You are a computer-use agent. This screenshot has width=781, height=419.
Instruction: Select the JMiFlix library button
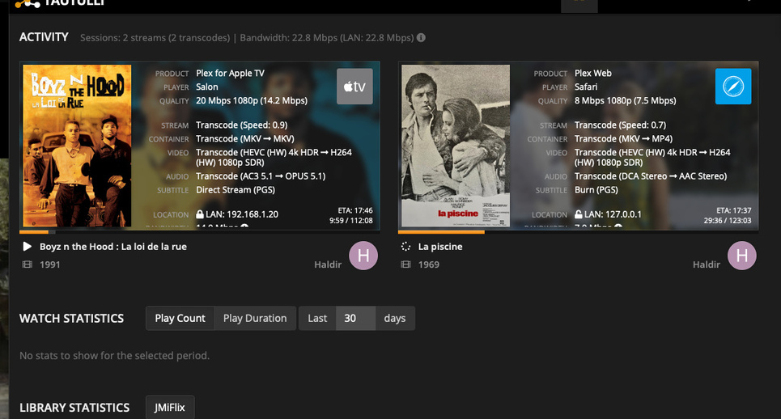(170, 407)
